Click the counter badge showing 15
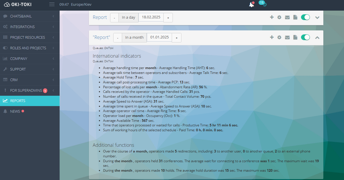Viewport: 344px width, 180px height. [261, 3]
